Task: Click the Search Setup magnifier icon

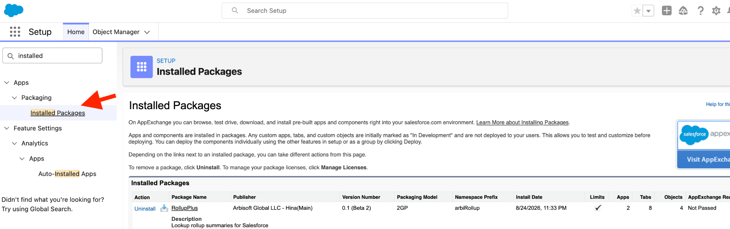Action: pyautogui.click(x=235, y=11)
